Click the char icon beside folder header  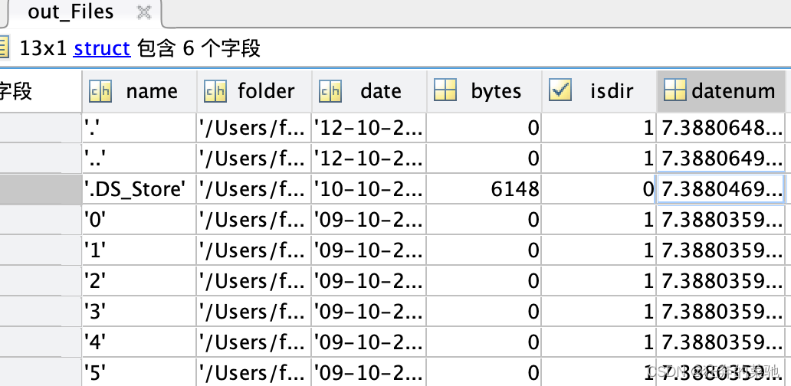[x=215, y=91]
